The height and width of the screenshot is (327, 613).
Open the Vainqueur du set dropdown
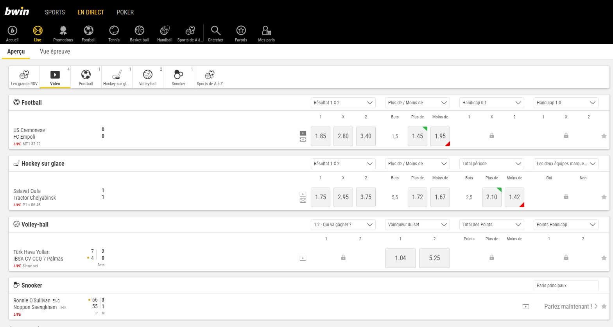point(418,225)
